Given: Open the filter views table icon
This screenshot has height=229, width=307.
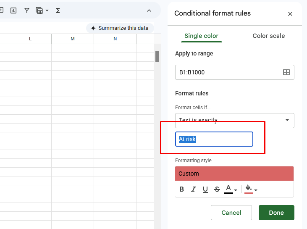Looking at the screenshot, I should pos(39,11).
